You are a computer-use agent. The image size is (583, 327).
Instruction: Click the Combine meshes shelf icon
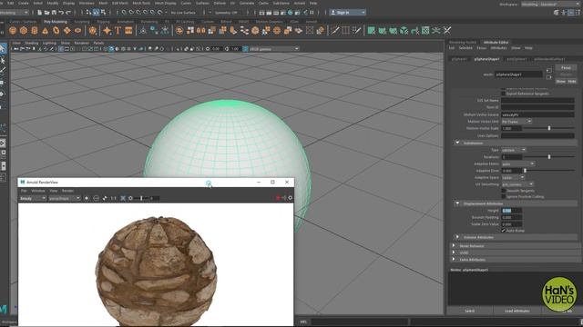179,30
